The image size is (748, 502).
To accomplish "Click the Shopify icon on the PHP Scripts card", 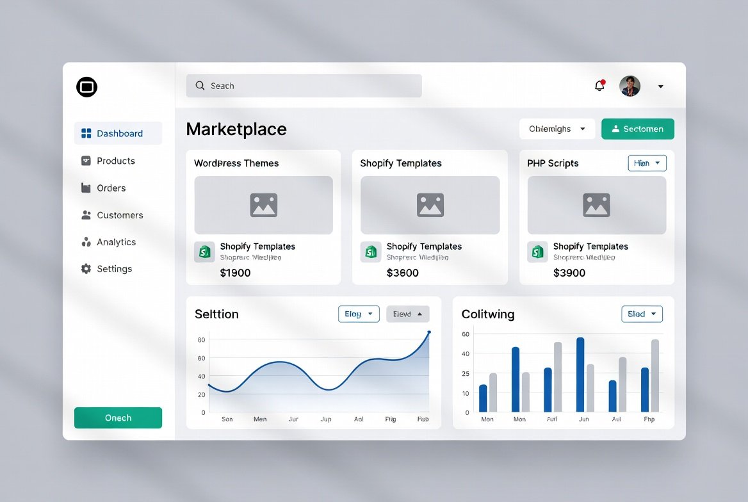I will (537, 252).
